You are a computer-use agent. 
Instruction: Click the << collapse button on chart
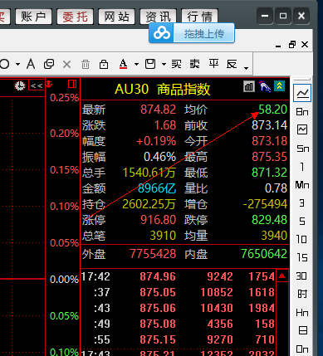pyautogui.click(x=37, y=85)
